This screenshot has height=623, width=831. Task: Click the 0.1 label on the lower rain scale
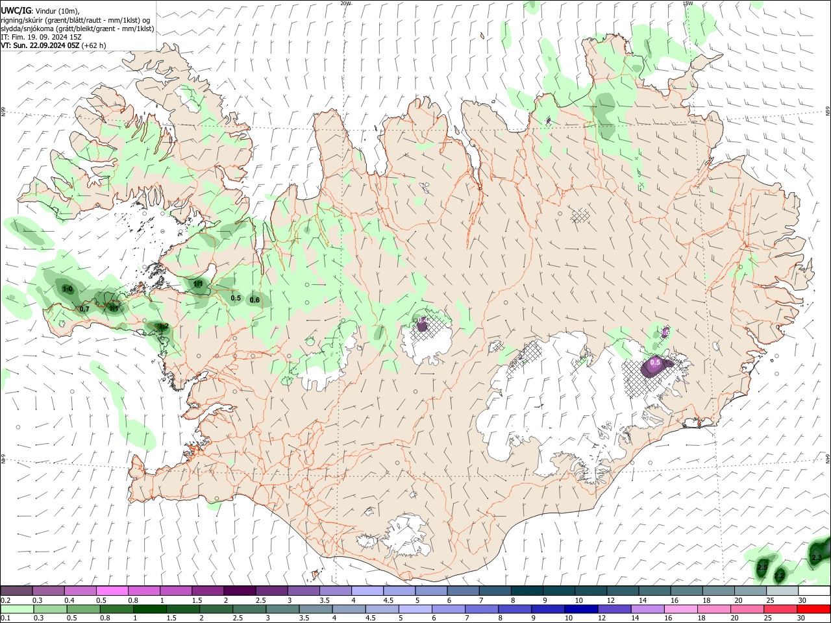pos(5,618)
